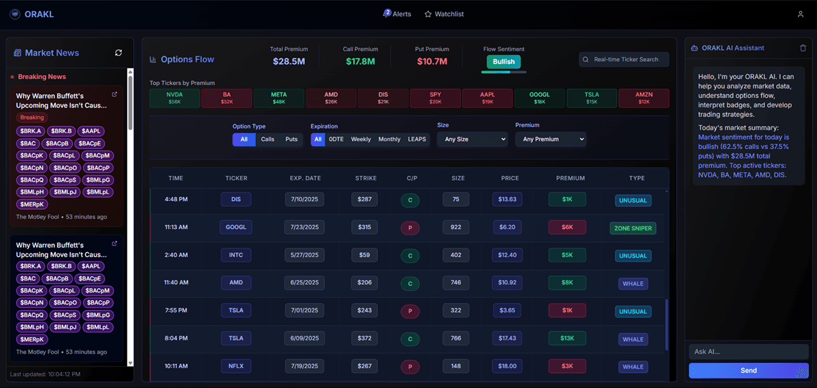817x388 pixels.
Task: Open second news article external link icon
Action: pyautogui.click(x=114, y=243)
